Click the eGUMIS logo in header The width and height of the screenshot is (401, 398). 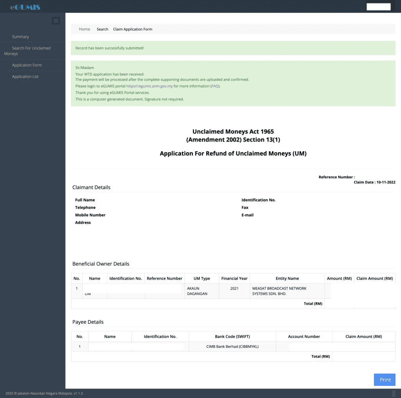(x=25, y=7)
